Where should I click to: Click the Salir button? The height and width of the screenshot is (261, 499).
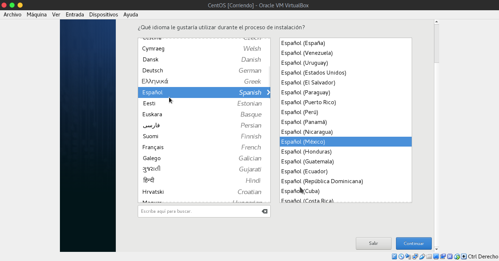[x=373, y=243]
